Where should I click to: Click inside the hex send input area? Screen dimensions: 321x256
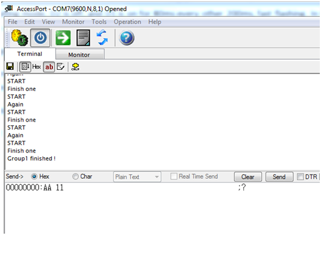click(162, 208)
